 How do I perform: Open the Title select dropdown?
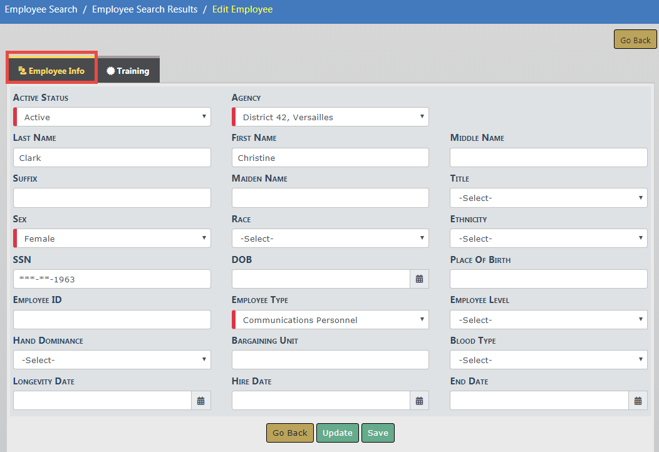pos(548,198)
